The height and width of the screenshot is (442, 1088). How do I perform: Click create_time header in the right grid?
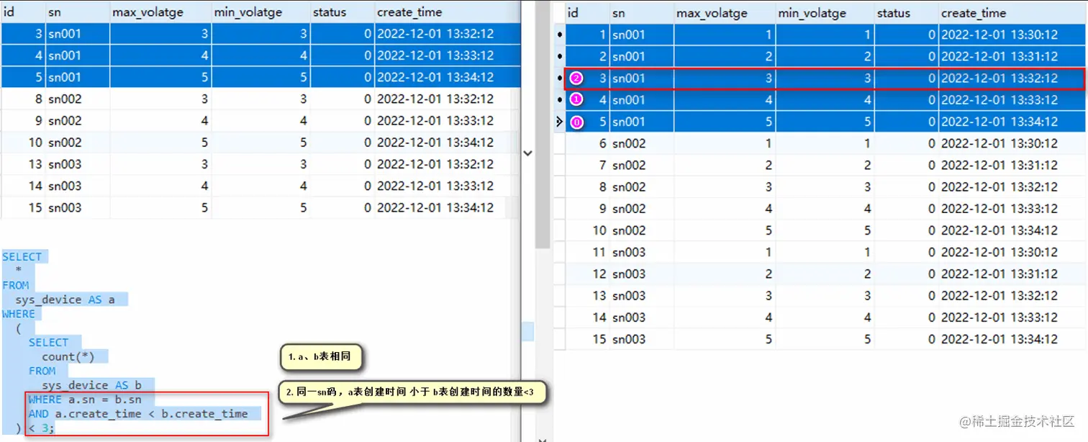point(1012,13)
